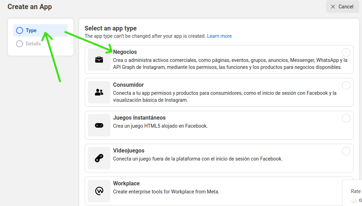Image resolution: width=362 pixels, height=206 pixels.
Task: Select the Negocios radio button
Action: [346, 52]
